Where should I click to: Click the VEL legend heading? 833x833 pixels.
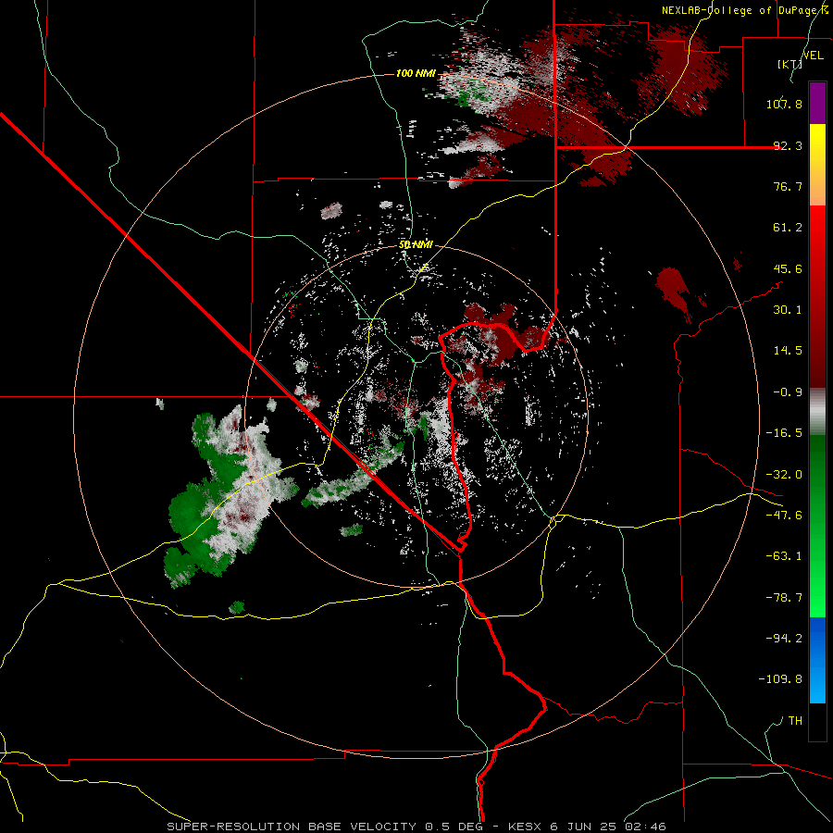coord(813,56)
